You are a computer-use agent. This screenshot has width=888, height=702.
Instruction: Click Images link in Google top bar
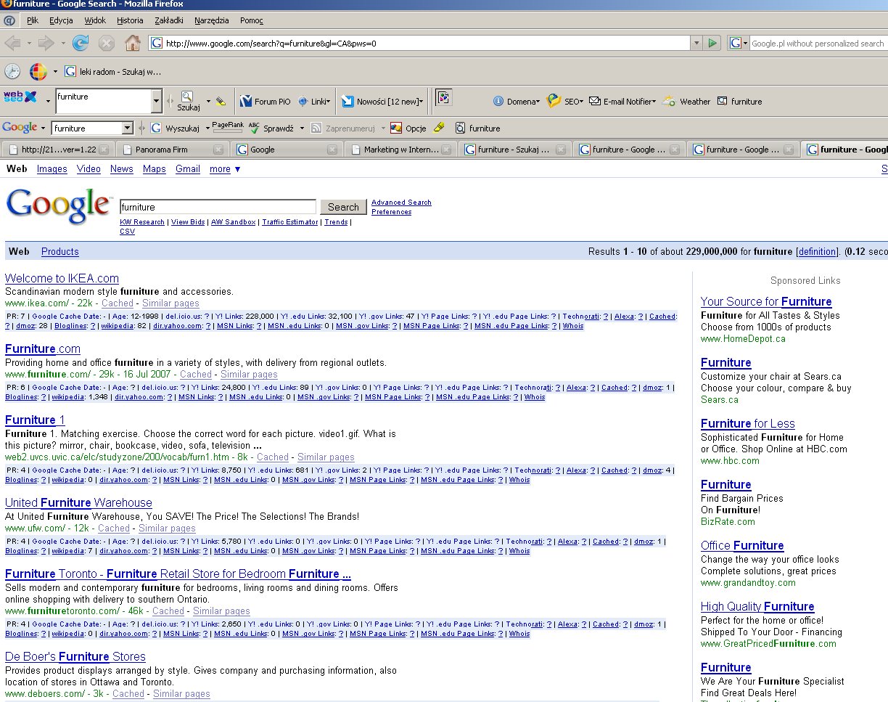pos(52,169)
